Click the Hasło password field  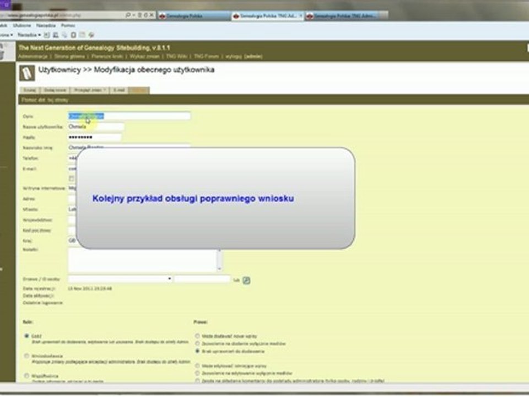[94, 137]
